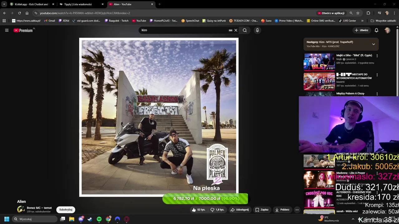Image resolution: width=399 pixels, height=224 pixels.
Task: Clear the search text with X
Action: tap(236, 30)
